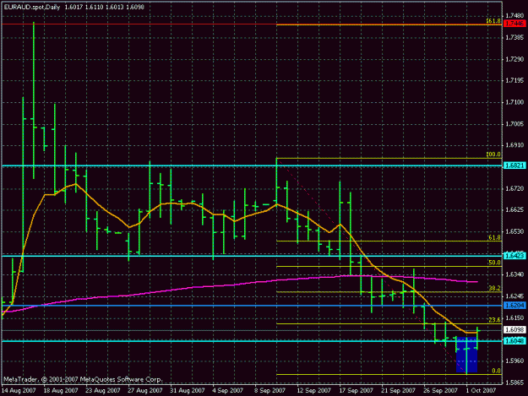Select the 50.0 Fibonacci level label
Viewport: 528px width, 396px height.
pyautogui.click(x=494, y=263)
